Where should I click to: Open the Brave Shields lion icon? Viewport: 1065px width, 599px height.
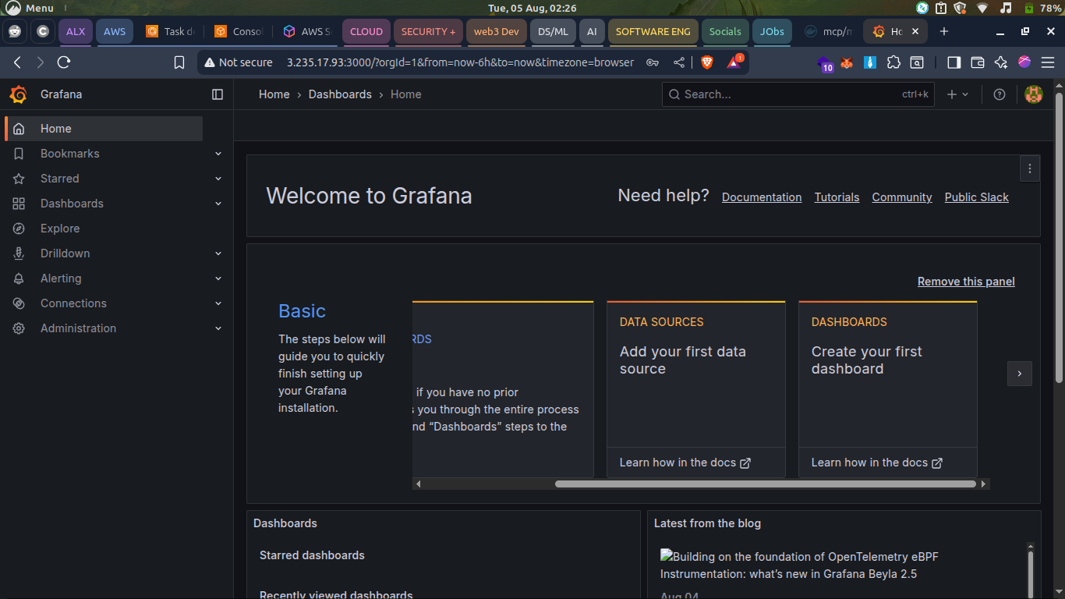707,62
